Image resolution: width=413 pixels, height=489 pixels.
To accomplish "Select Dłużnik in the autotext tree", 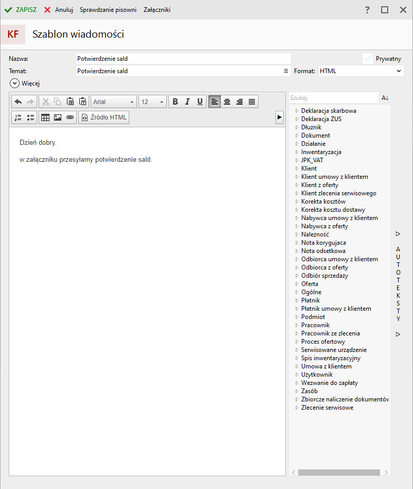I will click(311, 127).
